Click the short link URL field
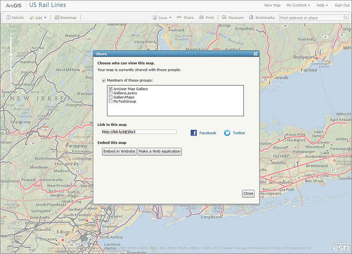Image resolution: width=352 pixels, height=254 pixels. coord(139,132)
